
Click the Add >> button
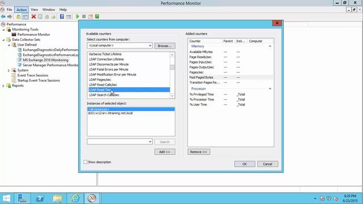[x=164, y=152]
